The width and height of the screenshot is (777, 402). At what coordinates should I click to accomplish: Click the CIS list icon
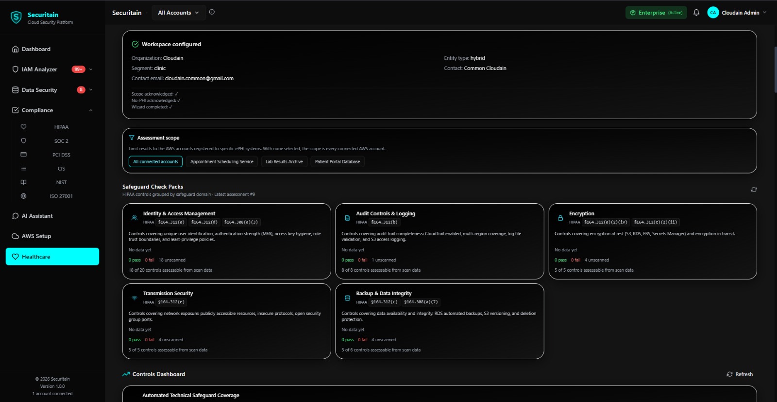[23, 169]
